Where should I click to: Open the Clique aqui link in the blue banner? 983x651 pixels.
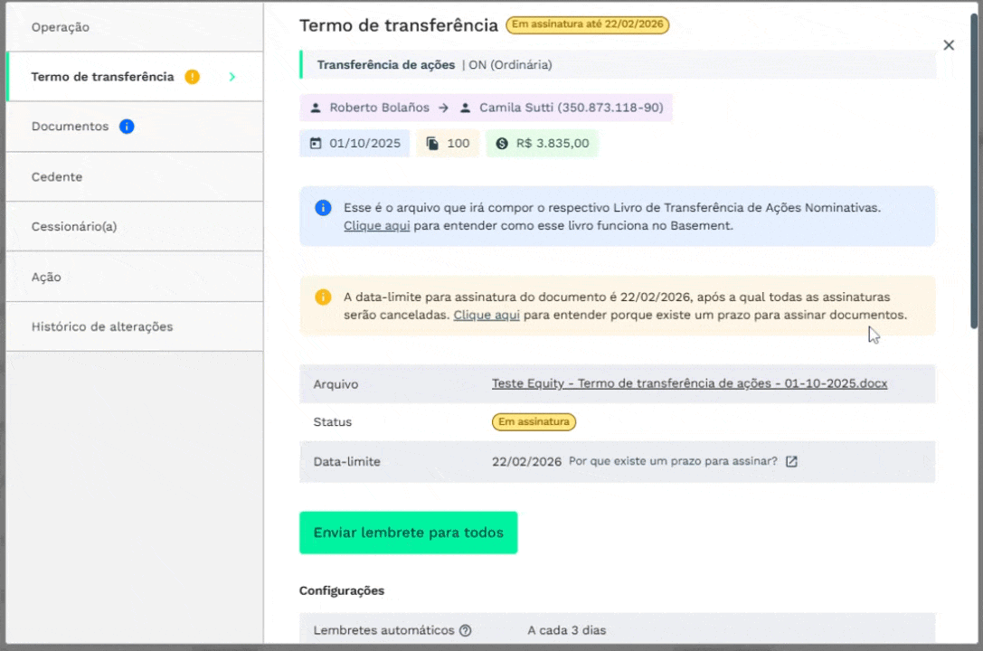[376, 225]
